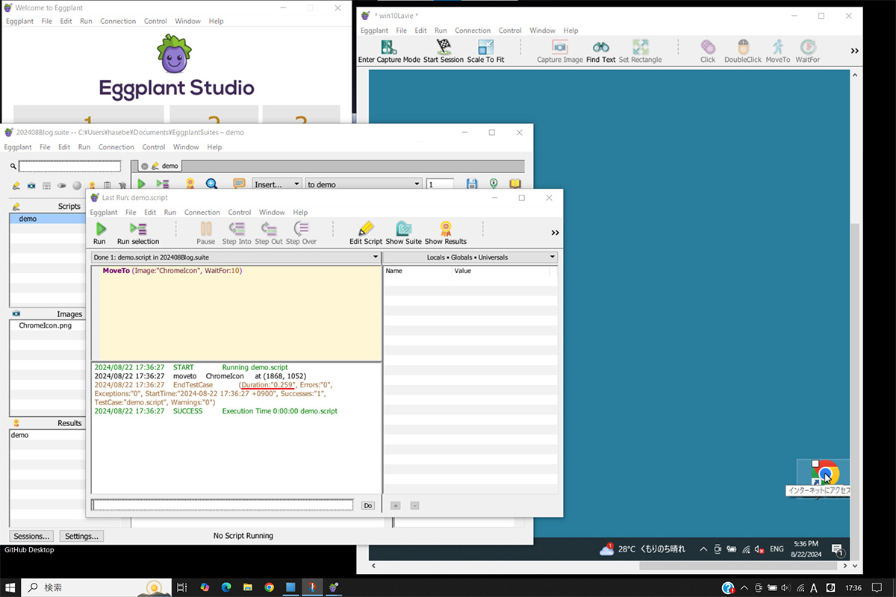Click the moveto ChromeIcon log line
This screenshot has height=597, width=896.
[x=200, y=376]
